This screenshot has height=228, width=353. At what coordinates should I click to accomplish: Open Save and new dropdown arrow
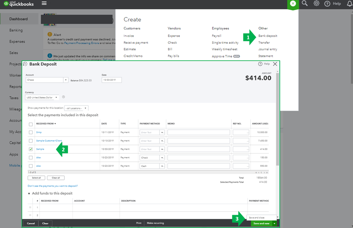(x=274, y=223)
